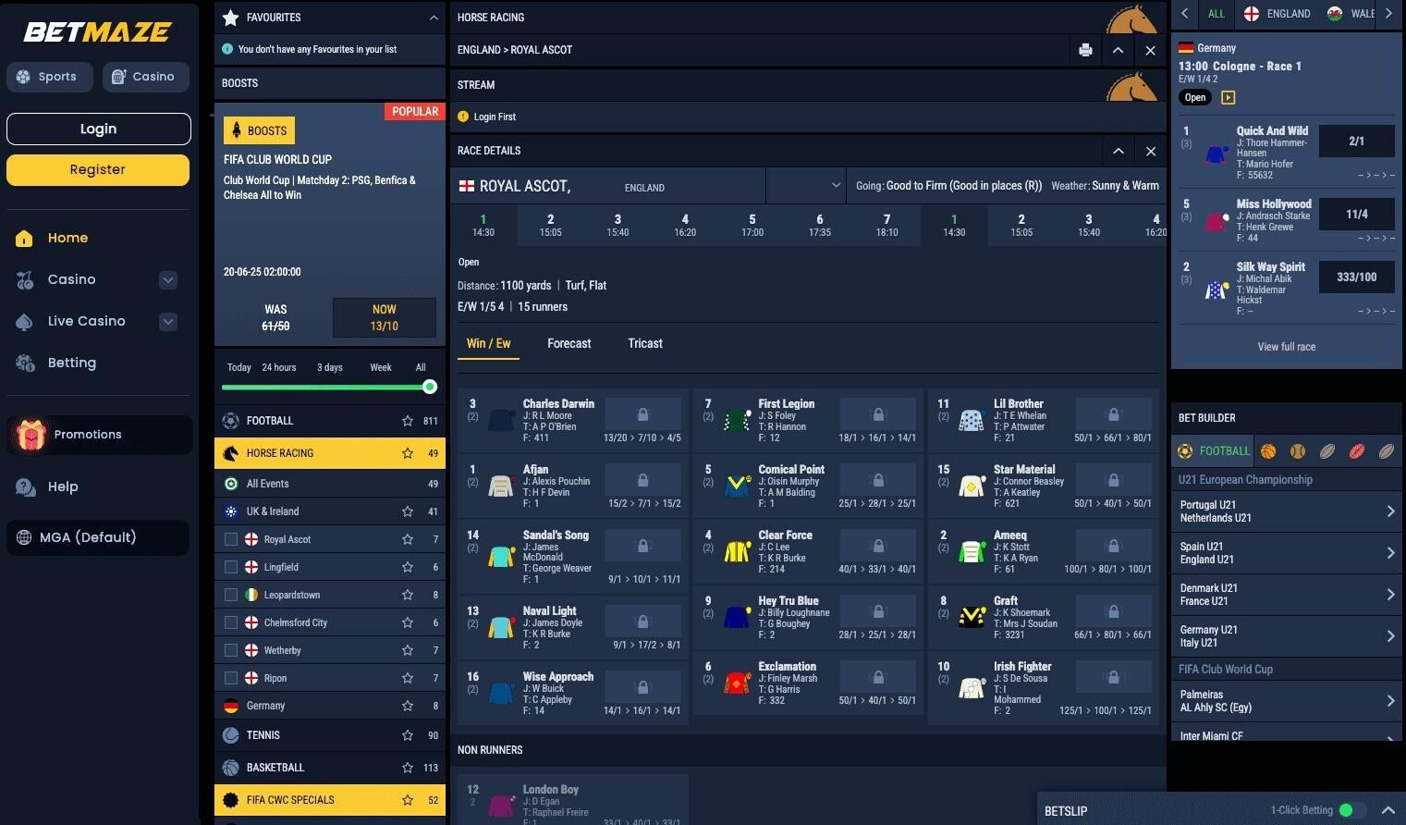Click the Login button
Screen dimensions: 1406x825
coord(98,129)
